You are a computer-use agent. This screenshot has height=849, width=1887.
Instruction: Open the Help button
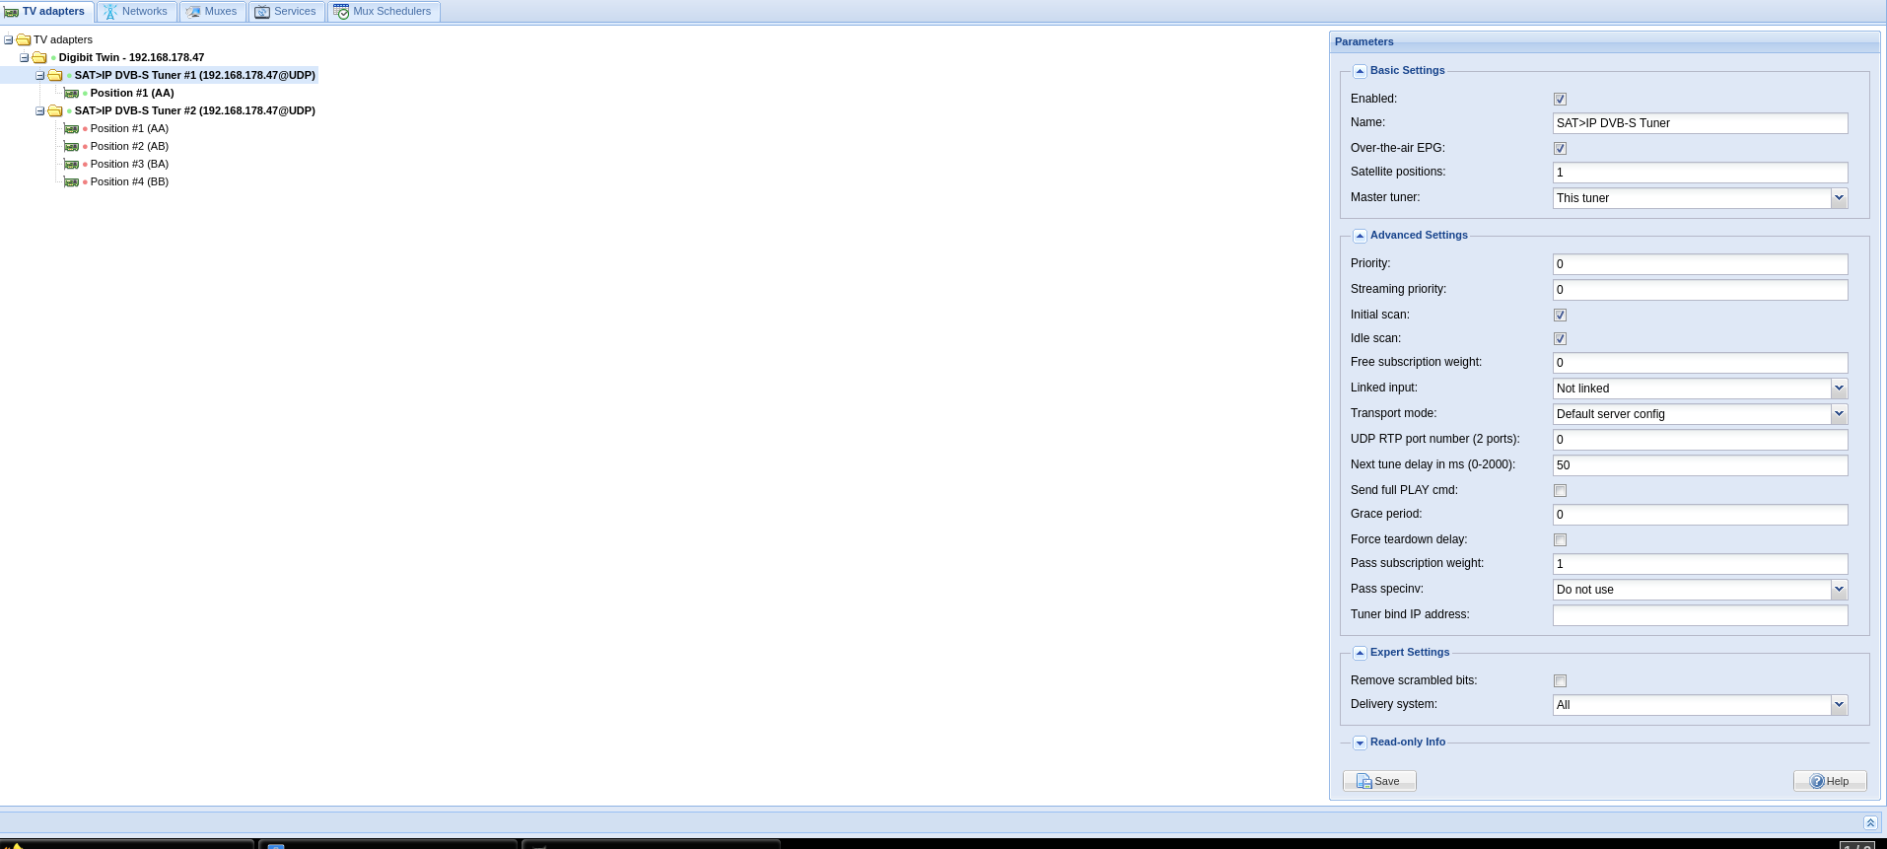click(x=1829, y=781)
